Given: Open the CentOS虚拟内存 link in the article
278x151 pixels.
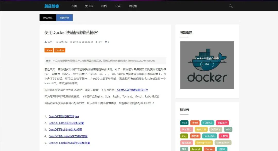Looking at the screenshot, I should click(132, 90).
